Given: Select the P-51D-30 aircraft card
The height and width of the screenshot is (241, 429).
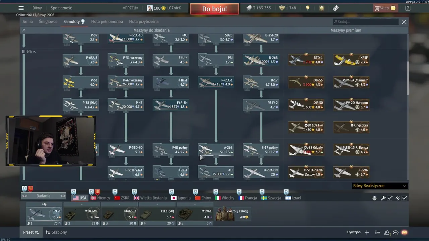Looking at the screenshot, I should [126, 150].
